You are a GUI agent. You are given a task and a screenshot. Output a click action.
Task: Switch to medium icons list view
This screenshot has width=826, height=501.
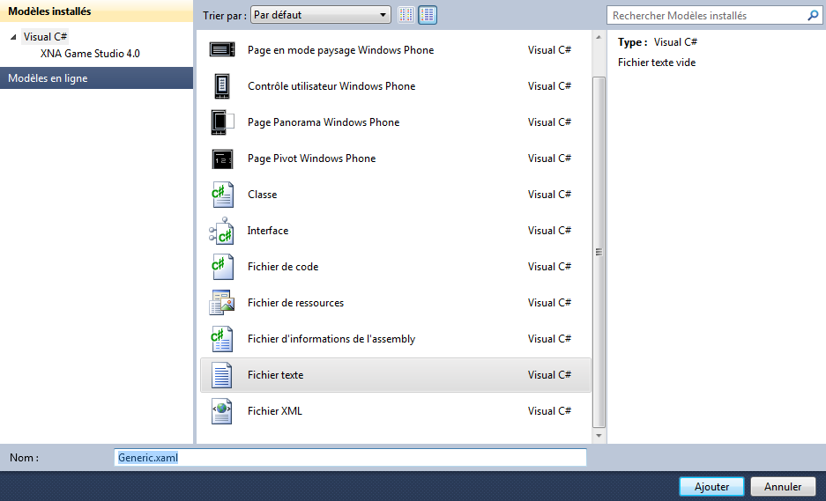(x=428, y=15)
